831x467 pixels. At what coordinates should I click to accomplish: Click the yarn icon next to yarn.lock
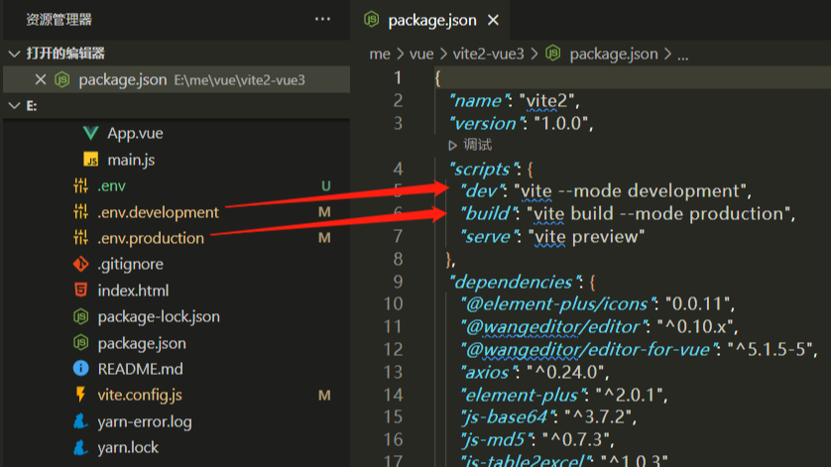pyautogui.click(x=81, y=447)
